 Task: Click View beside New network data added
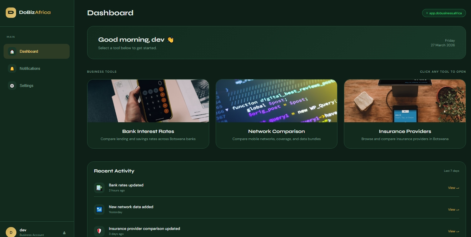[453, 210]
